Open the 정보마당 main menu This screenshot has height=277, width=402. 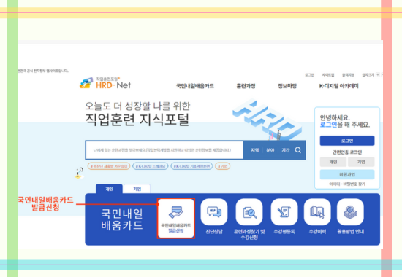coord(287,86)
